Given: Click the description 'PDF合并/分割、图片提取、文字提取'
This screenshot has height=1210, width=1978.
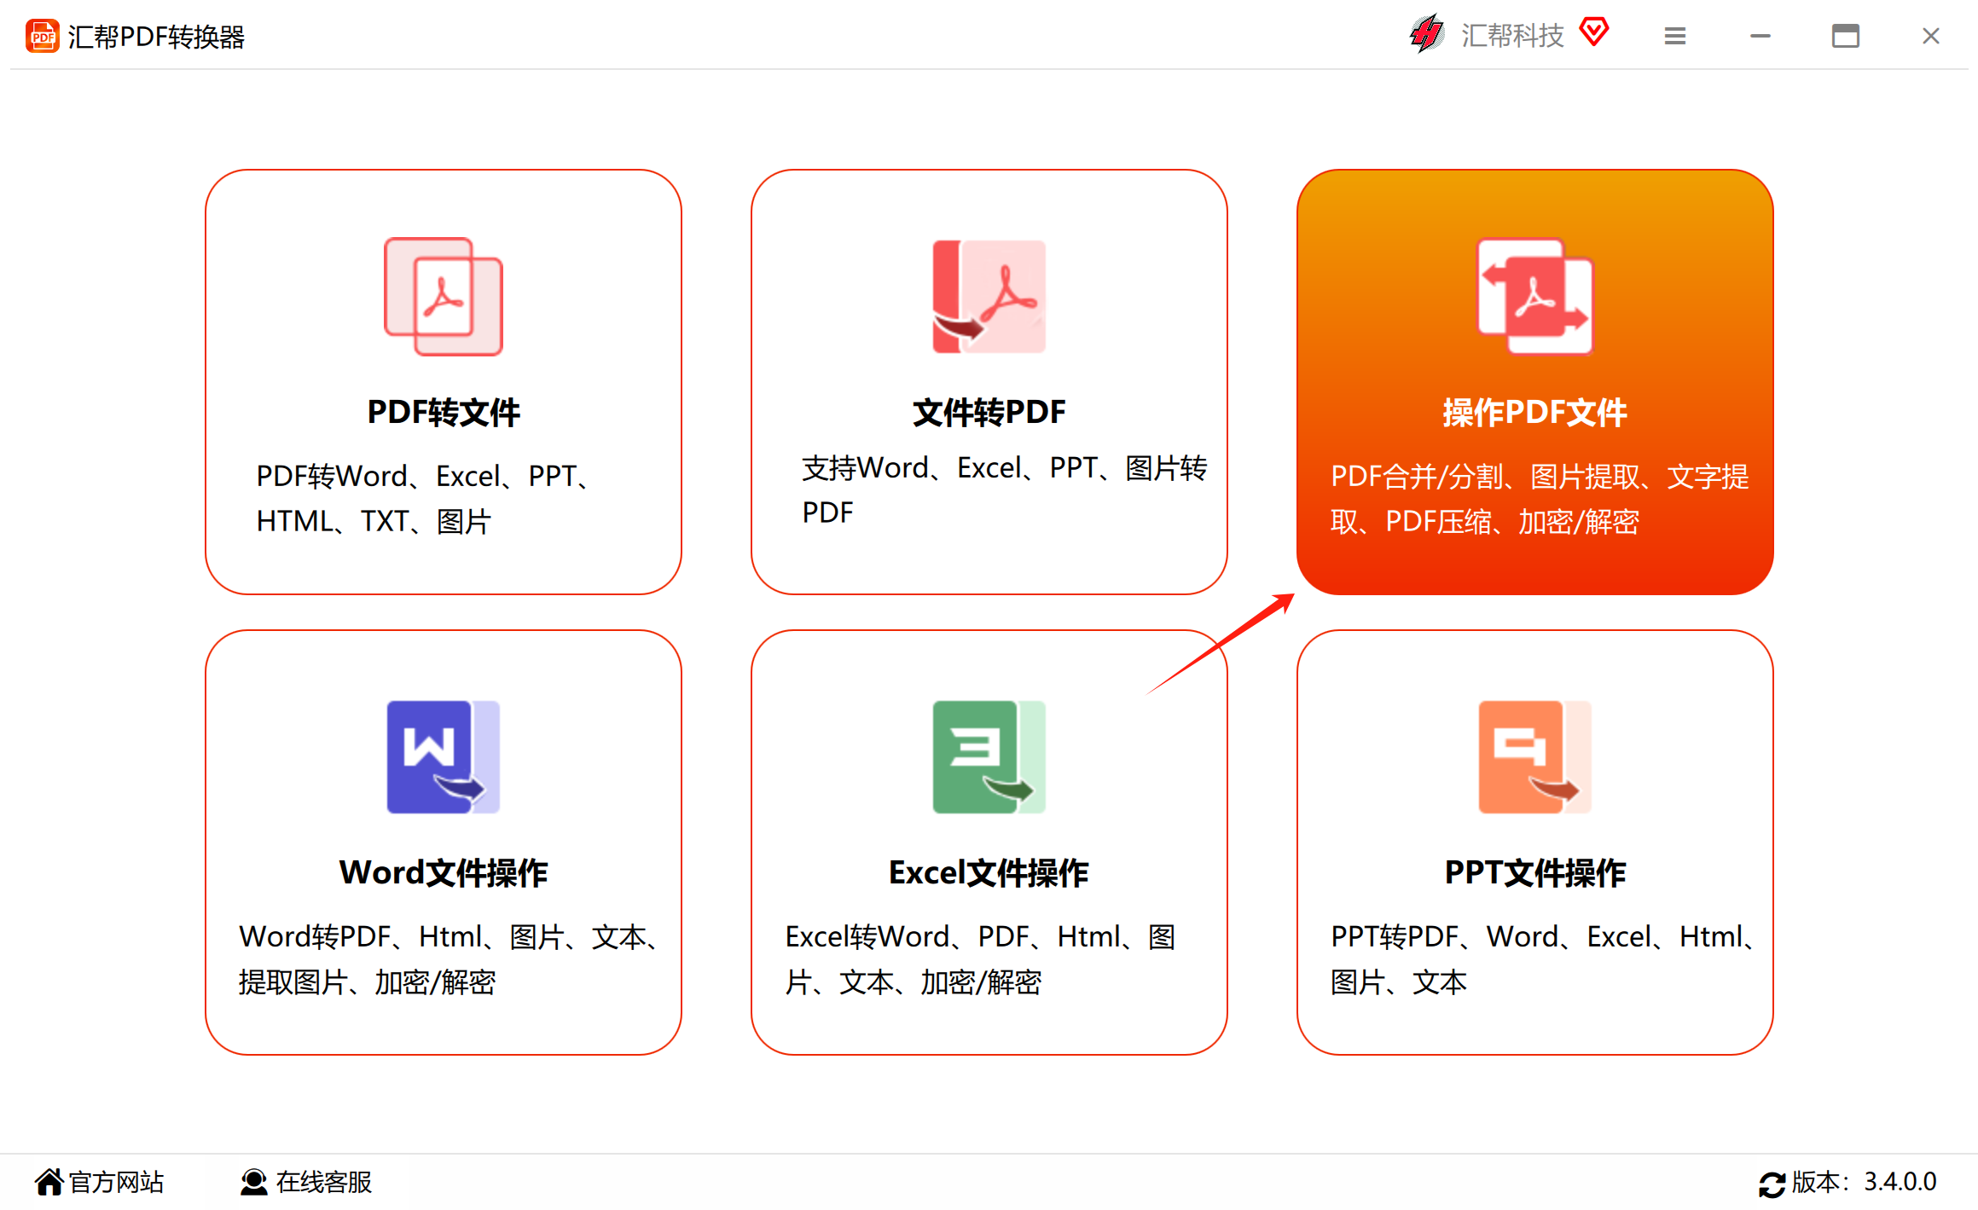Looking at the screenshot, I should pos(1540,499).
